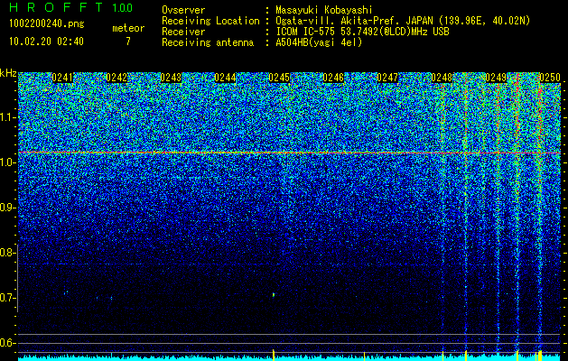Click the Receiving Location label

[210, 21]
